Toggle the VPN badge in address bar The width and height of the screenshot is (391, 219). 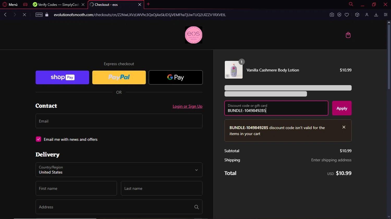[x=39, y=15]
